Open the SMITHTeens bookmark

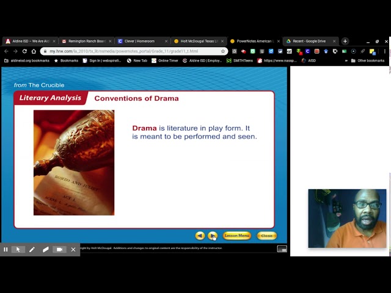point(239,60)
